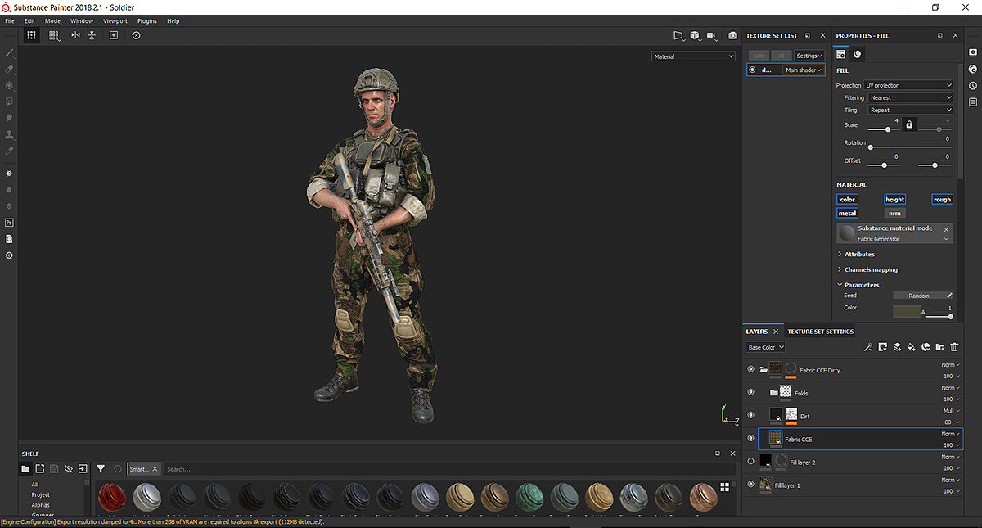Click the Export to Photoshop icon
This screenshot has height=528, width=982.
(x=10, y=223)
